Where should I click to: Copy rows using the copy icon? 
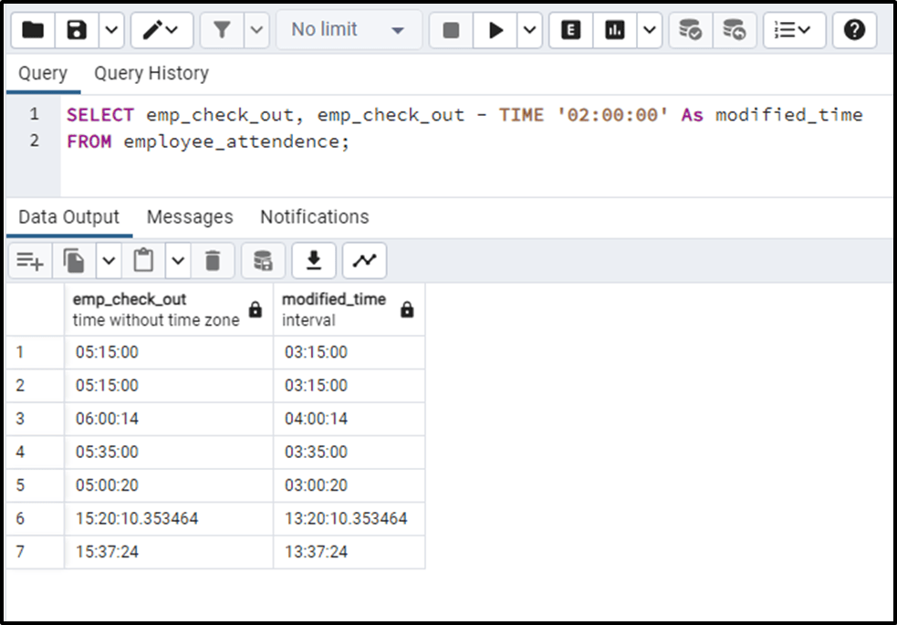tap(75, 260)
